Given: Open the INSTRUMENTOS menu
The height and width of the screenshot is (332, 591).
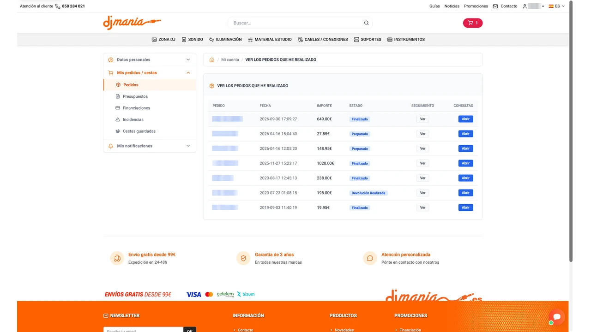Looking at the screenshot, I should point(406,40).
